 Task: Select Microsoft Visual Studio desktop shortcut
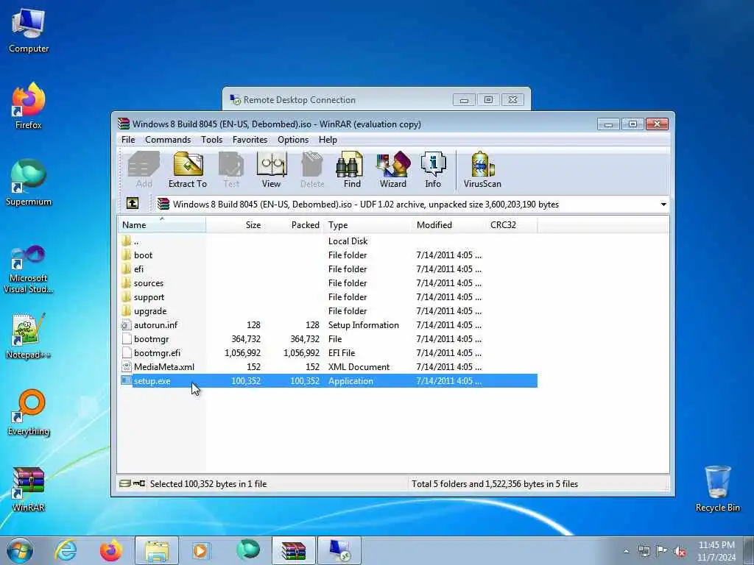(29, 269)
